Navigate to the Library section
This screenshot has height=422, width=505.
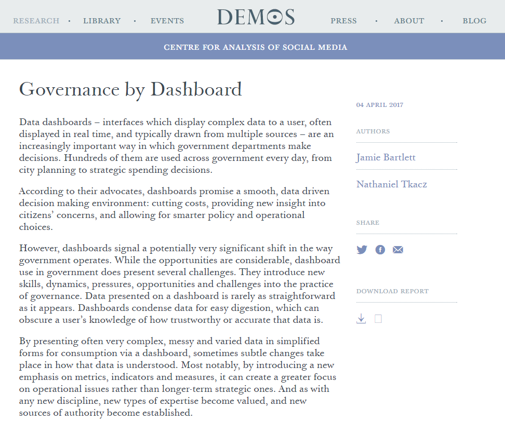click(x=102, y=21)
